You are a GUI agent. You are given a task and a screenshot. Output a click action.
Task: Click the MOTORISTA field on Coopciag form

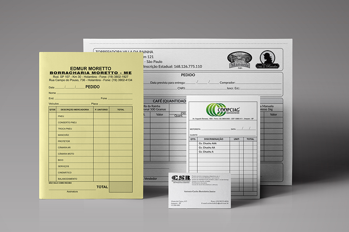[x=210, y=129]
